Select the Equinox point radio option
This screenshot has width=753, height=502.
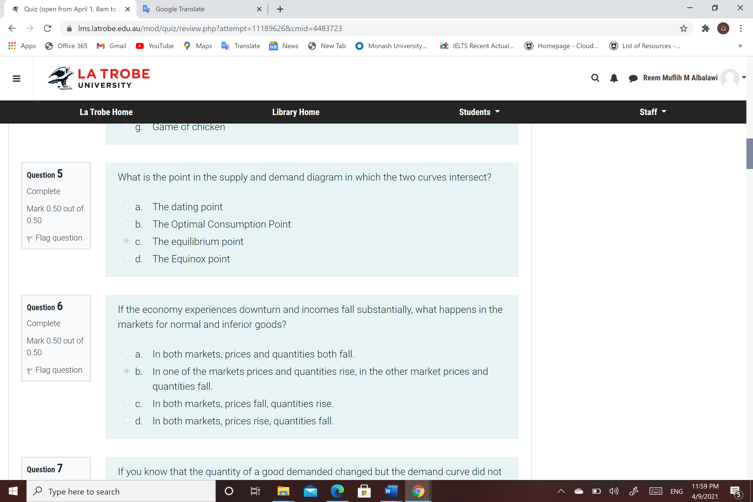[x=126, y=258]
